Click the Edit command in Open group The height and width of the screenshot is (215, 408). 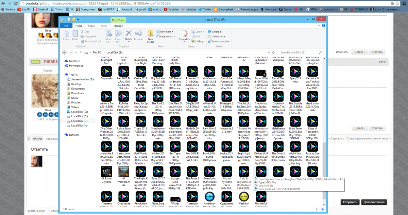(x=195, y=36)
